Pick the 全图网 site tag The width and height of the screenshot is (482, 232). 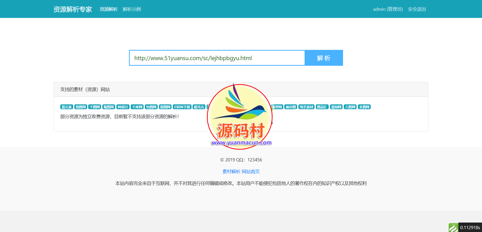tap(364, 107)
